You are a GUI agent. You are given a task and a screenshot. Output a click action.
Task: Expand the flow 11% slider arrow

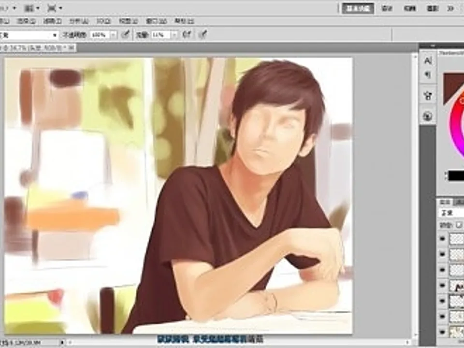coord(174,35)
